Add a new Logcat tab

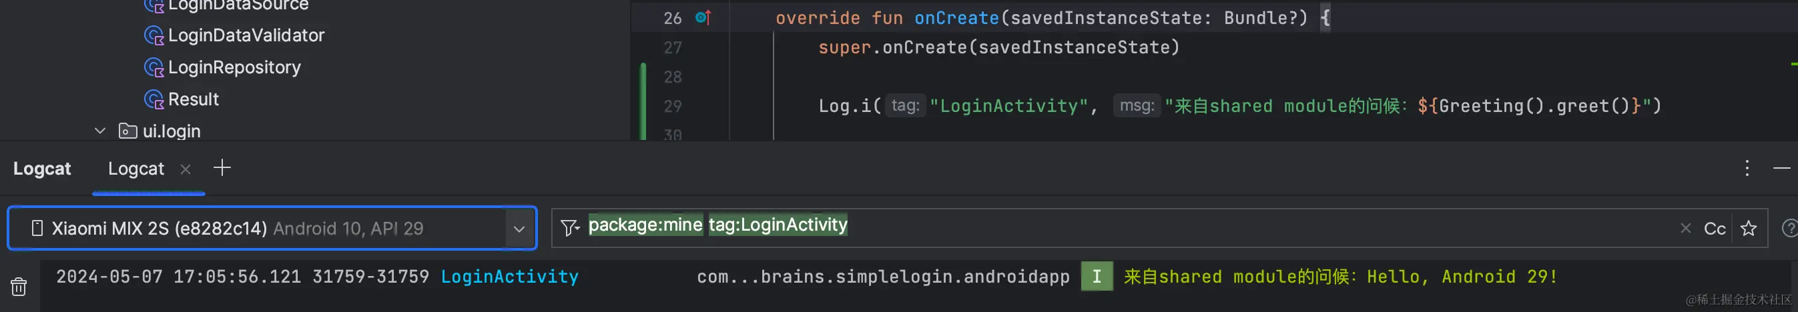222,168
